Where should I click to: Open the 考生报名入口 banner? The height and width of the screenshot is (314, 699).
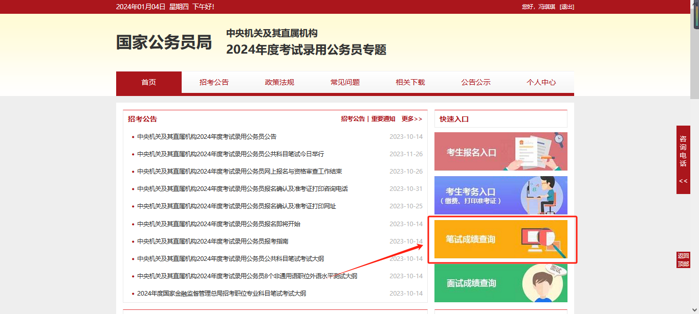[x=501, y=151]
